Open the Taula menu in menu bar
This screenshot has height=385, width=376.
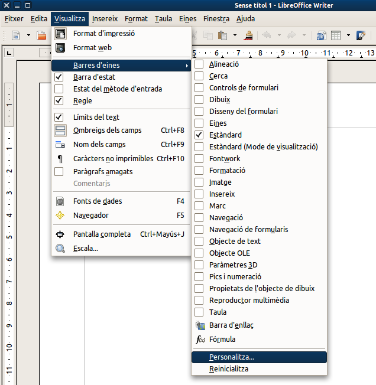tap(163, 19)
